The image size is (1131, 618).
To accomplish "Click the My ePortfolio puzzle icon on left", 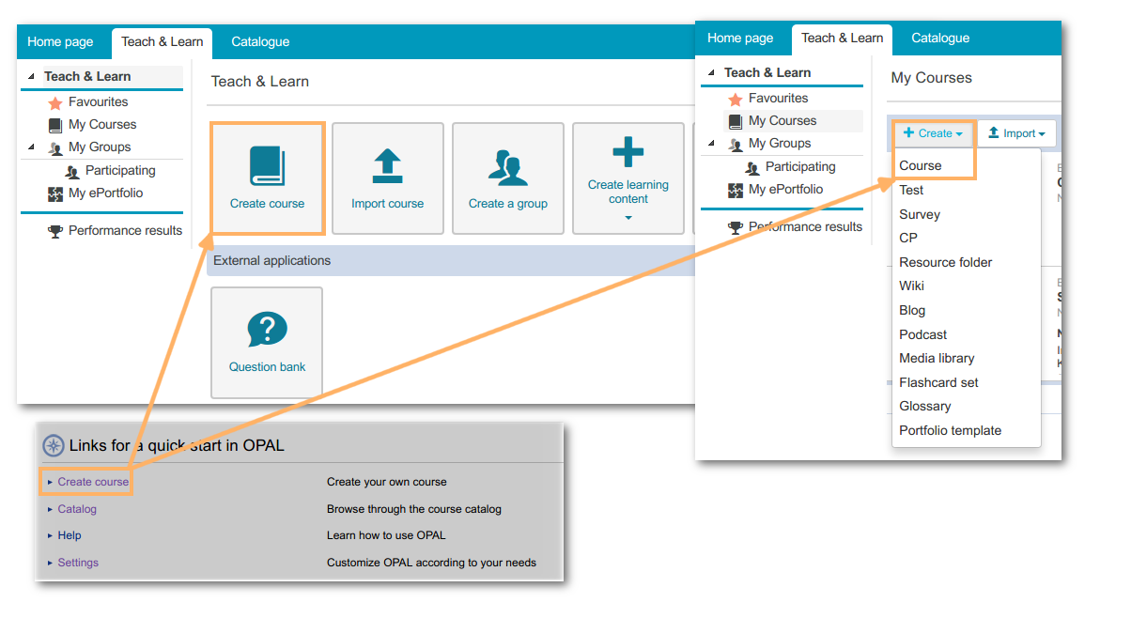I will [x=54, y=194].
